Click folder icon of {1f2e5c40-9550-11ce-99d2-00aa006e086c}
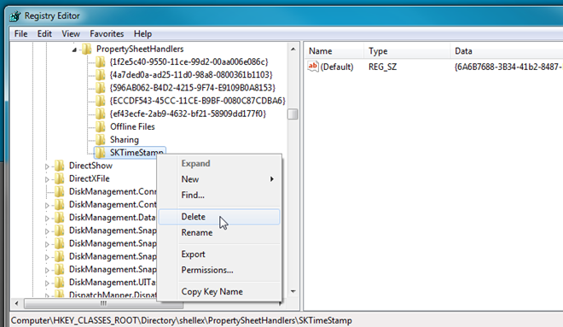The image size is (563, 327). point(100,61)
